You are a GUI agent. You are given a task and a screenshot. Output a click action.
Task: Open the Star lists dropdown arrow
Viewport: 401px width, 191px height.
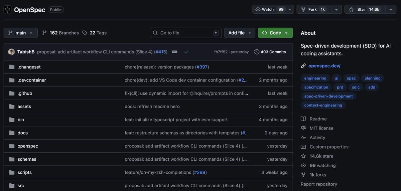pos(390,10)
